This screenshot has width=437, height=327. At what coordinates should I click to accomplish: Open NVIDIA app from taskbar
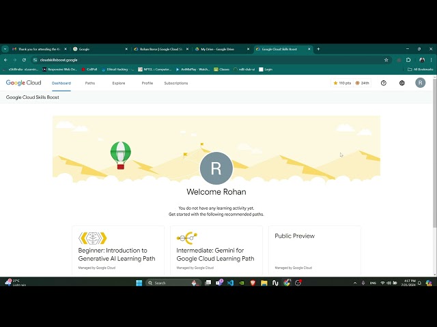click(241, 283)
